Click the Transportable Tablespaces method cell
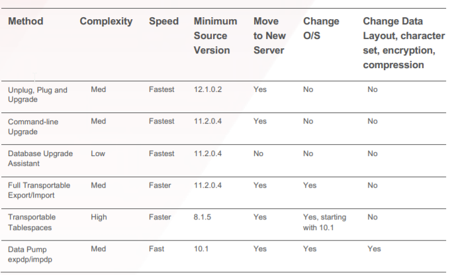 [32, 221]
